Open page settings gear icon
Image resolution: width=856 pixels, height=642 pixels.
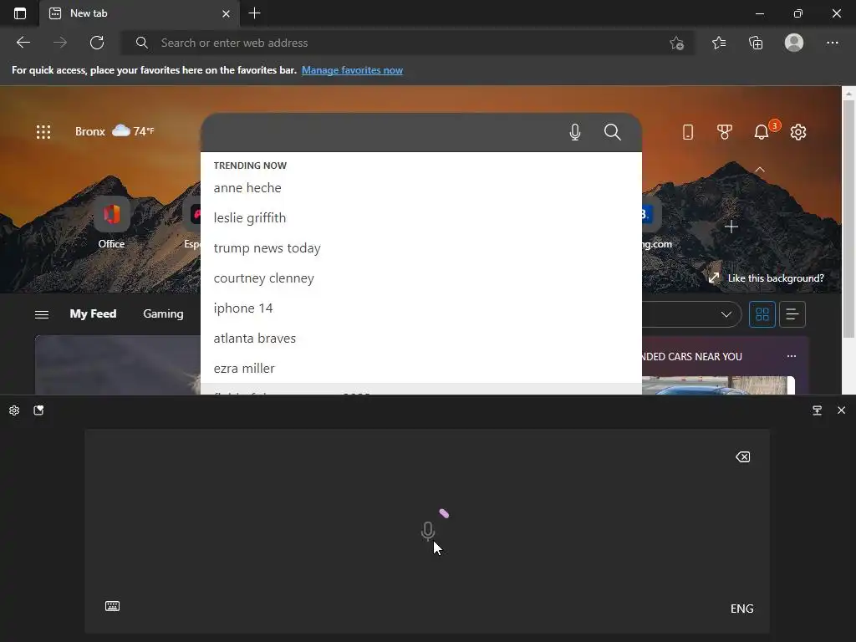[798, 132]
